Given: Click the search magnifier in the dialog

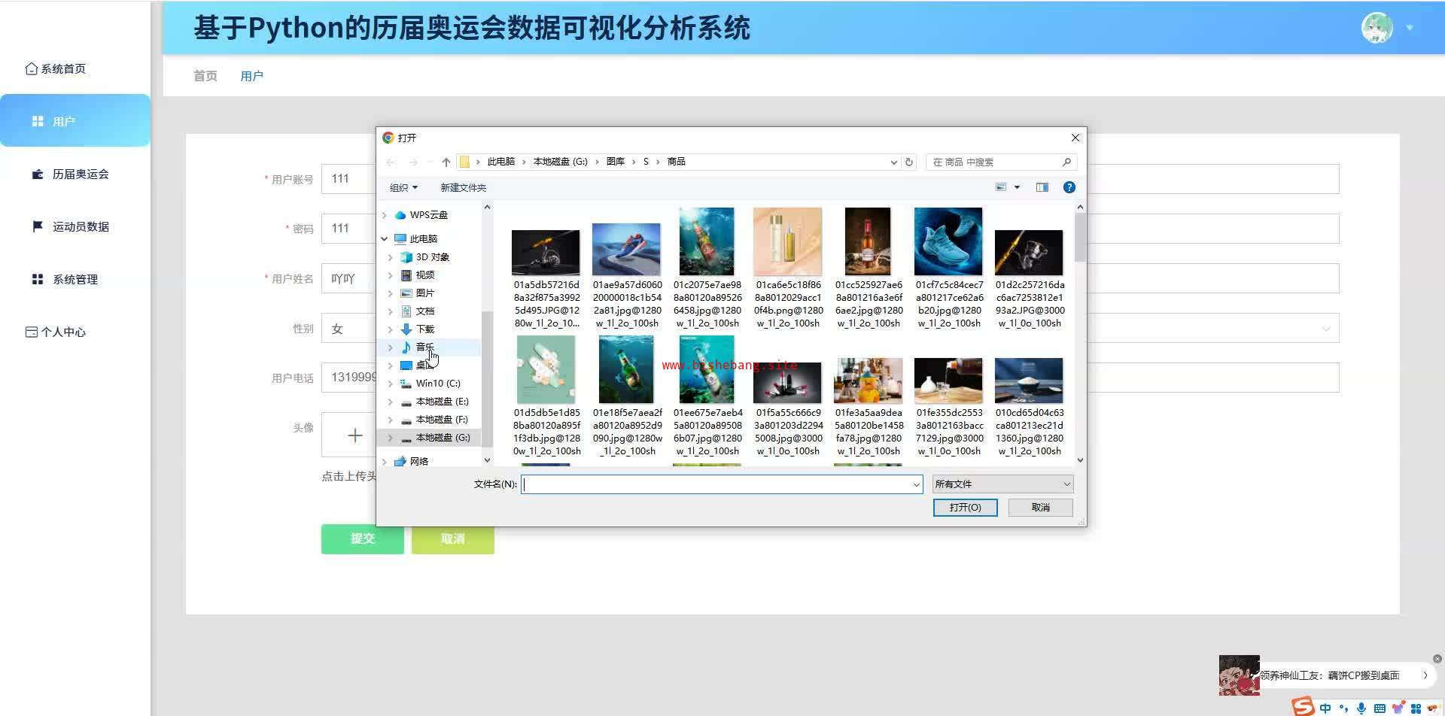Looking at the screenshot, I should 1066,162.
